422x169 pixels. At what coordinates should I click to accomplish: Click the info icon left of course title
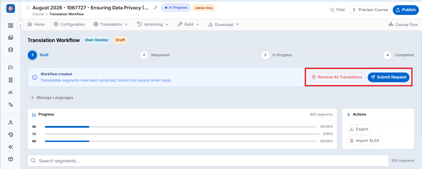(x=28, y=8)
